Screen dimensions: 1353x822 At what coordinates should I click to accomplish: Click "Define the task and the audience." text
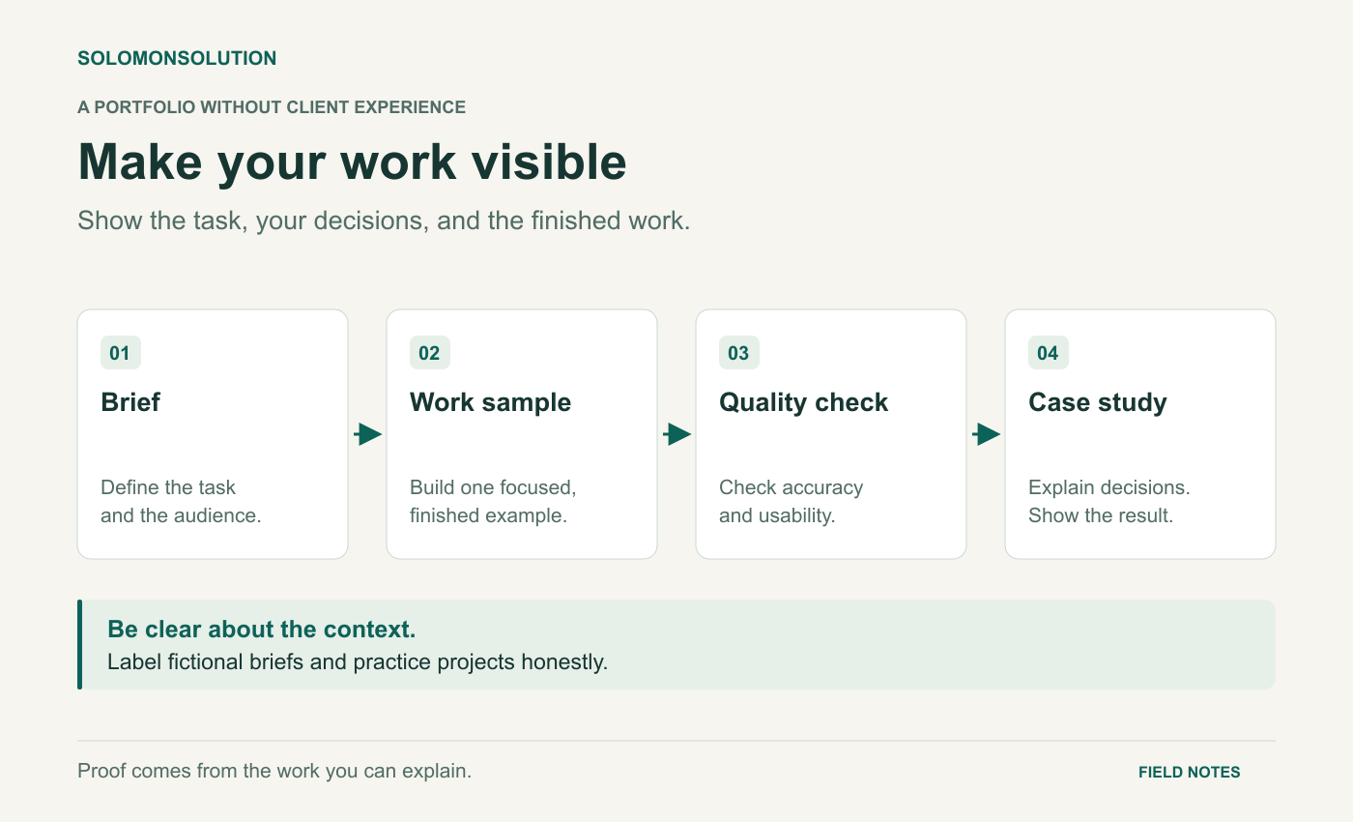click(181, 502)
